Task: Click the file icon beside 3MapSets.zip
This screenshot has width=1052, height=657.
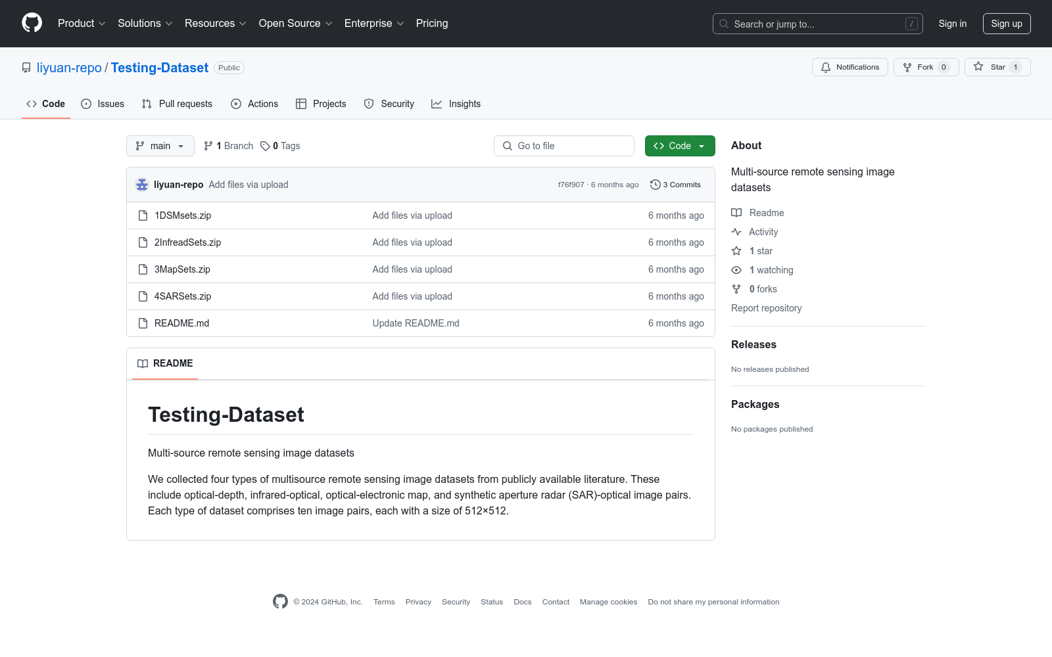Action: coord(143,269)
